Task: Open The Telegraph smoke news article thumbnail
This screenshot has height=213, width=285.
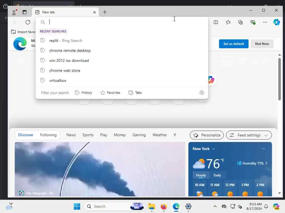Action: (x=100, y=169)
